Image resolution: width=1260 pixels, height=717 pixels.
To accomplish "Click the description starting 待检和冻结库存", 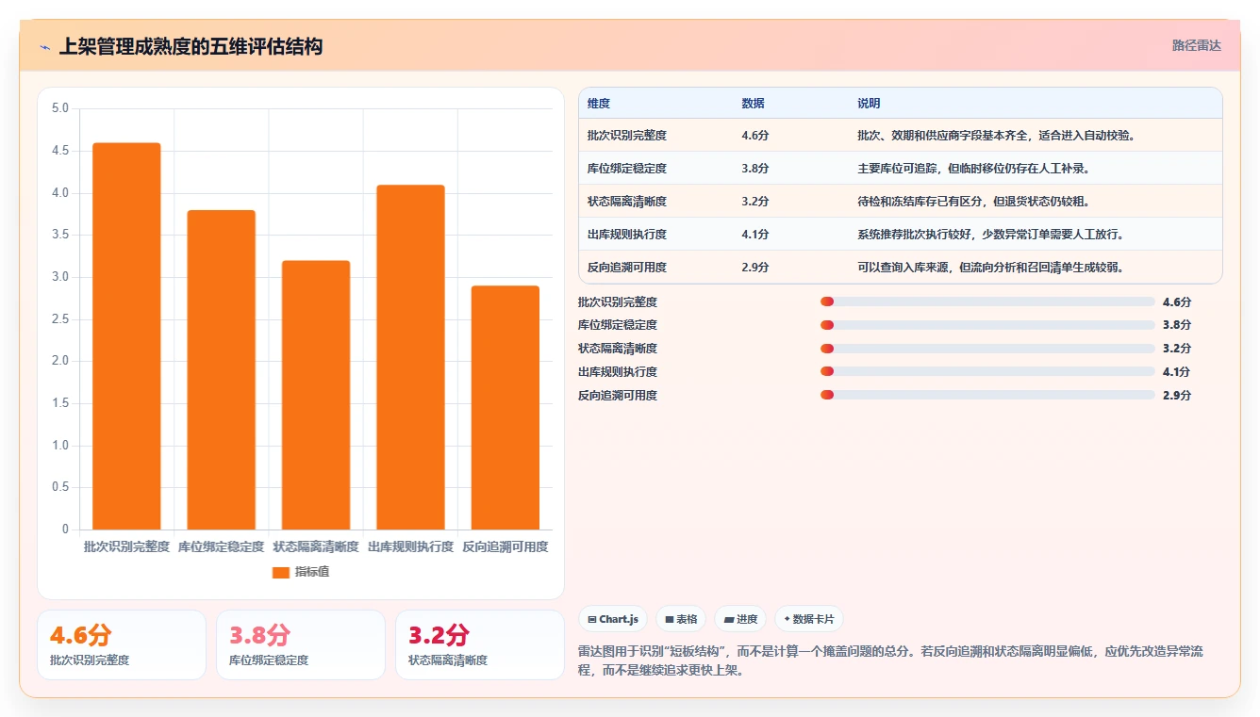I will tap(974, 202).
